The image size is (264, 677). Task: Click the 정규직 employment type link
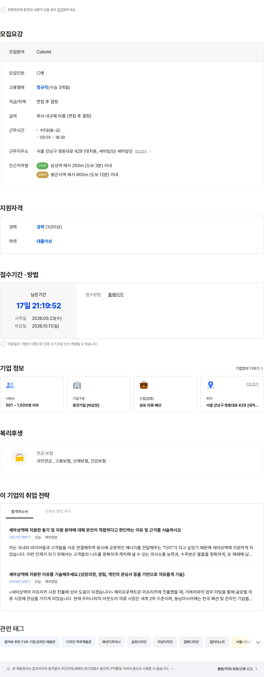coord(42,87)
